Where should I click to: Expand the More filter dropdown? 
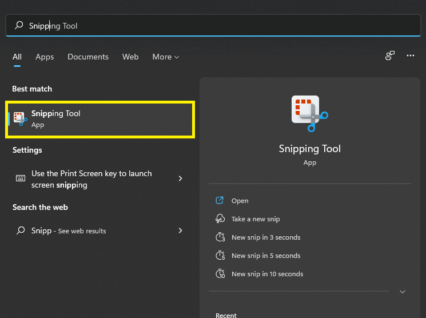[165, 57]
